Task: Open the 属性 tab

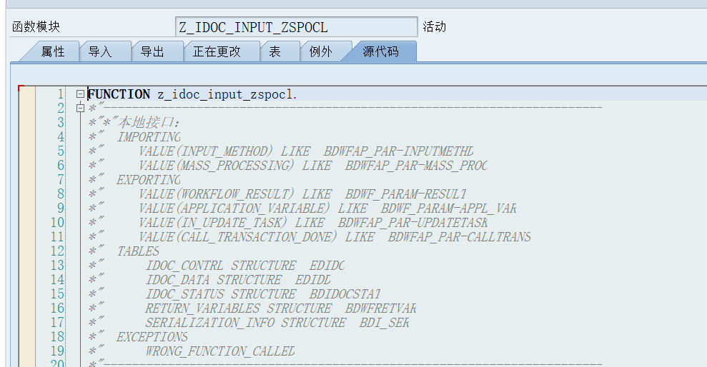Action: (x=53, y=52)
